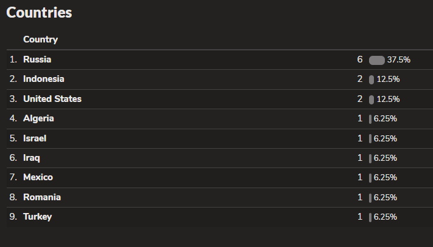Click the Turkey country name

click(37, 217)
